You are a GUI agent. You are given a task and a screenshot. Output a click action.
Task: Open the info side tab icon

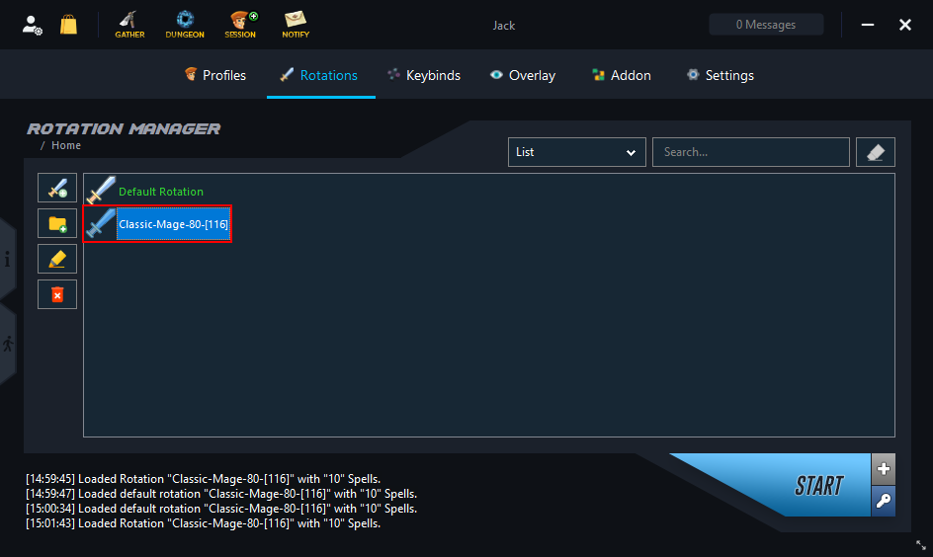pyautogui.click(x=7, y=259)
